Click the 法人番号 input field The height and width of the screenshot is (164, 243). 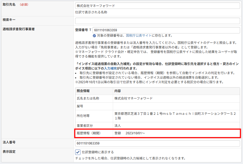coord(157,143)
